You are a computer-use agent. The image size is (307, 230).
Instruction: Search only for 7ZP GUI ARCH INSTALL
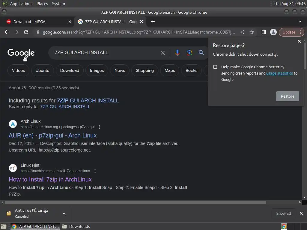click(65, 107)
